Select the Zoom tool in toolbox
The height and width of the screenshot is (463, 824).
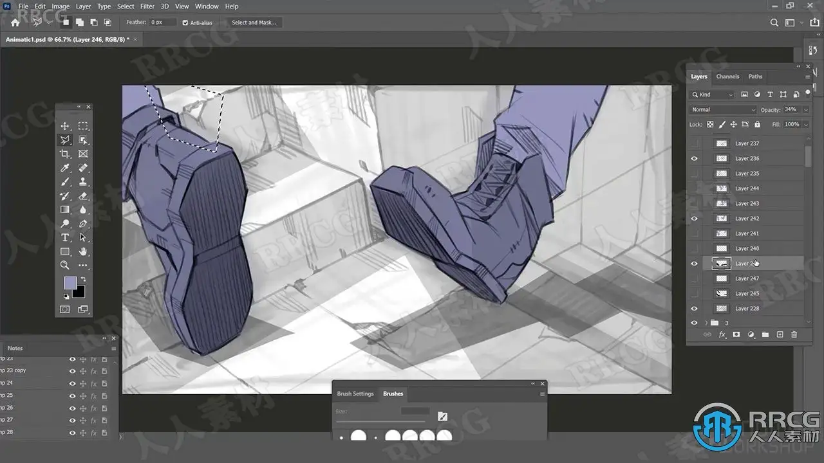[65, 265]
